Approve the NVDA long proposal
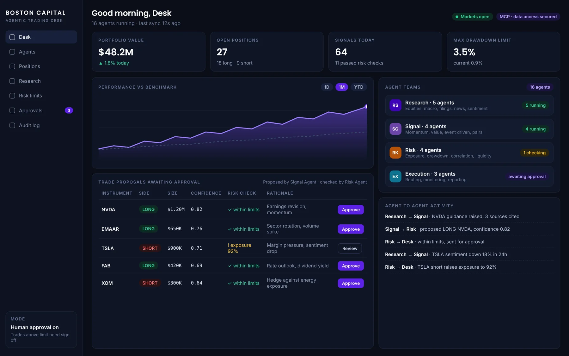Image resolution: width=569 pixels, height=356 pixels. coord(351,210)
